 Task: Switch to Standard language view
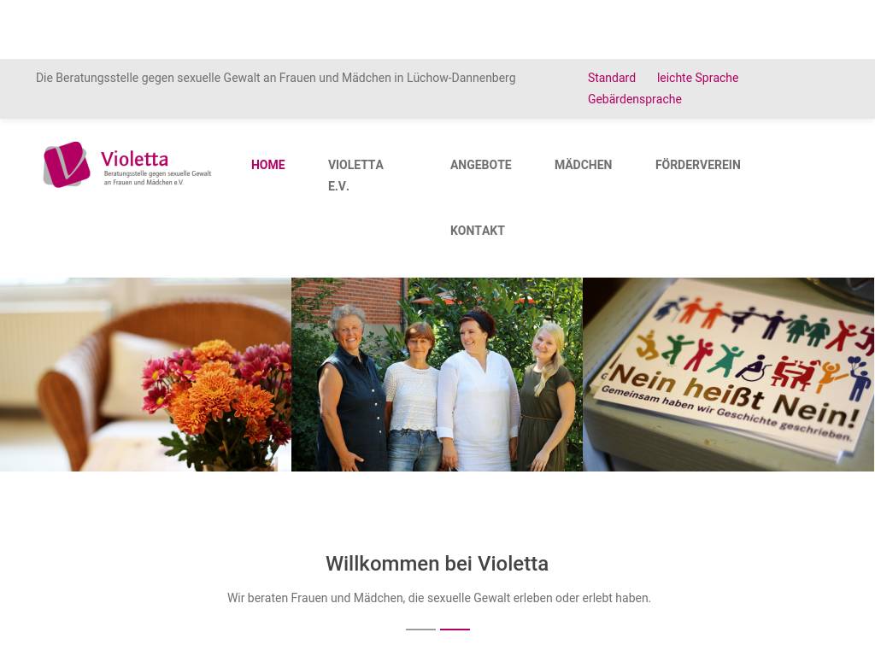point(612,78)
